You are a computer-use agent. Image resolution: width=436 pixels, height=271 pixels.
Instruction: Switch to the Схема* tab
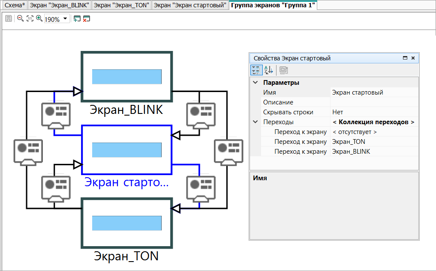(x=15, y=5)
